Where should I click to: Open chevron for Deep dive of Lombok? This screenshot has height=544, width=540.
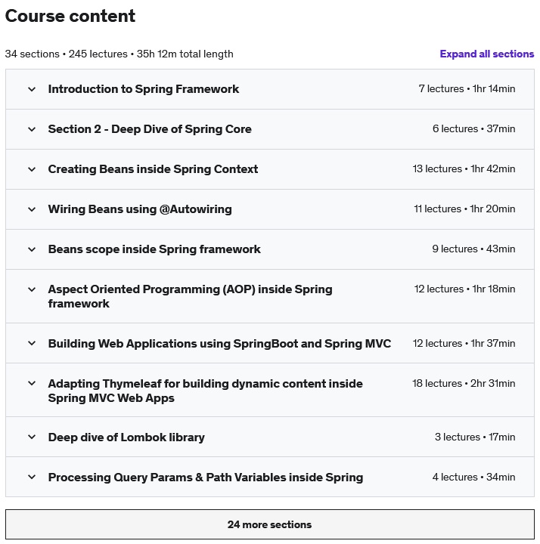[32, 437]
